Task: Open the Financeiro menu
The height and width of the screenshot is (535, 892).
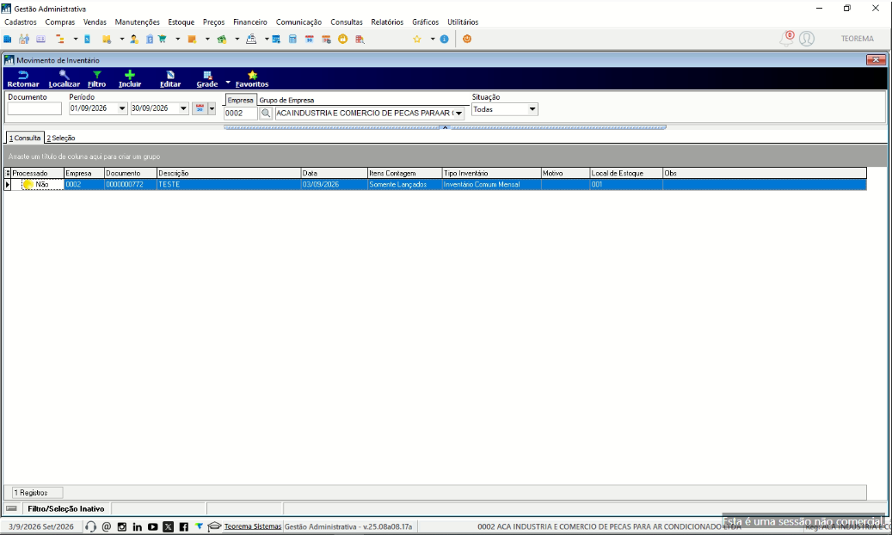Action: [x=250, y=22]
